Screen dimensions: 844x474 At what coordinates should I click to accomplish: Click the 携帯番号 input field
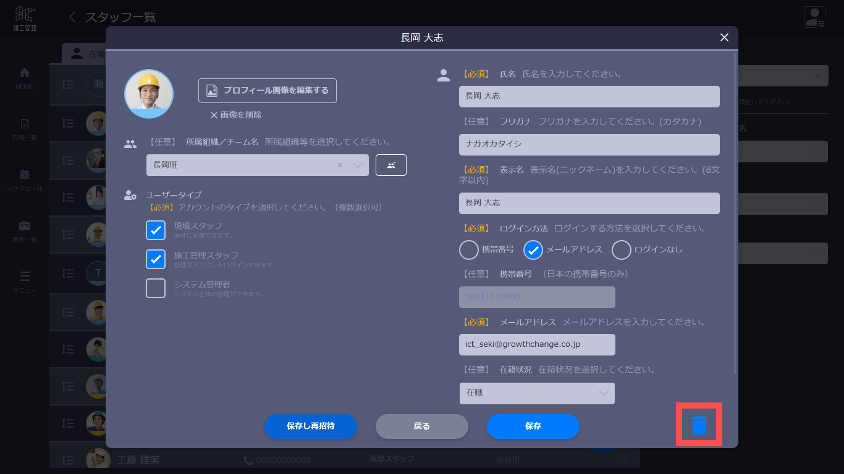point(538,297)
